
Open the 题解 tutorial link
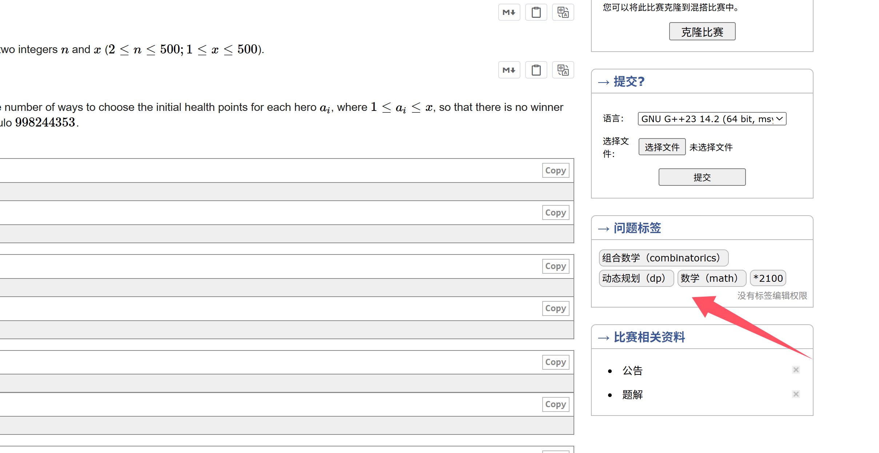632,394
